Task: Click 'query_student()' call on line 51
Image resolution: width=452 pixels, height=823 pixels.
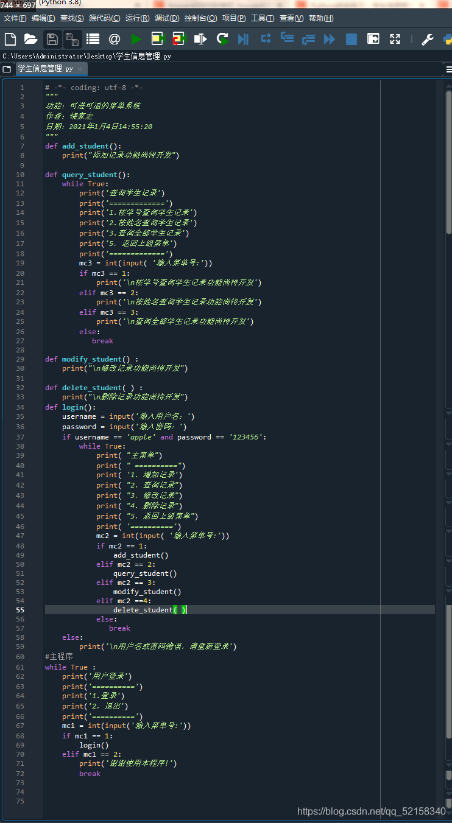Action: point(145,573)
